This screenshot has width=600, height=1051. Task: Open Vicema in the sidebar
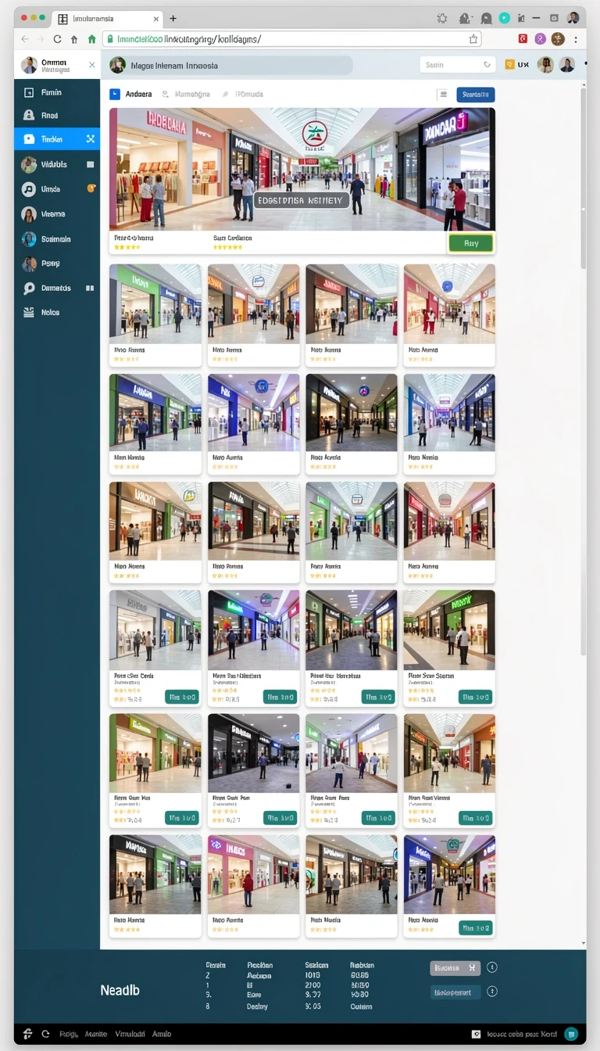57,213
